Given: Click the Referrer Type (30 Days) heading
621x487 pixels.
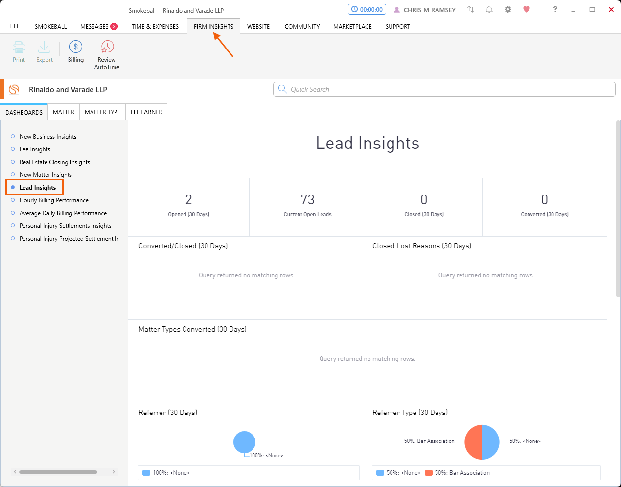Looking at the screenshot, I should (x=410, y=413).
